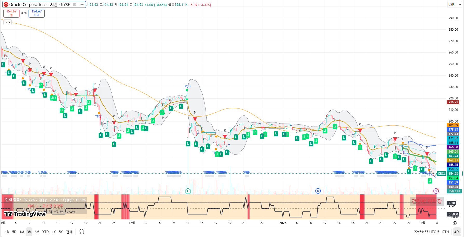This screenshot has width=464, height=237.
Task: Open the three-dot more menu in symbol legend
Action: [82, 4]
